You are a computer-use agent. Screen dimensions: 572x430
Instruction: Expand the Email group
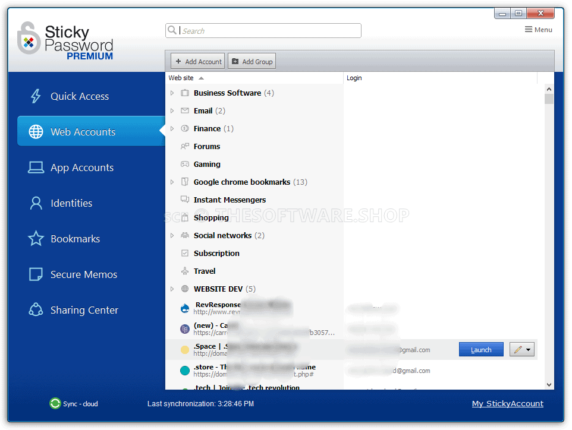pyautogui.click(x=172, y=111)
